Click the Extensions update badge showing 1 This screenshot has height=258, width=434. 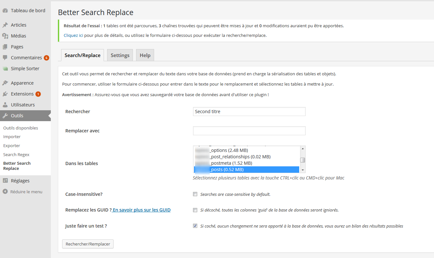(x=38, y=94)
